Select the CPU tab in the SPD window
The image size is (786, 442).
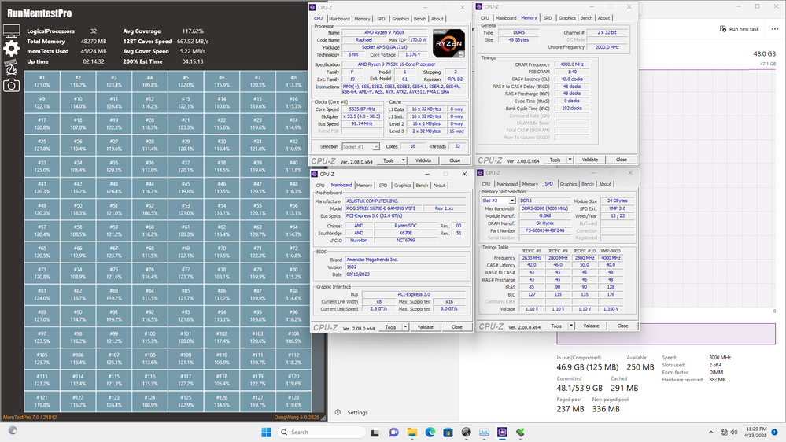pos(485,184)
